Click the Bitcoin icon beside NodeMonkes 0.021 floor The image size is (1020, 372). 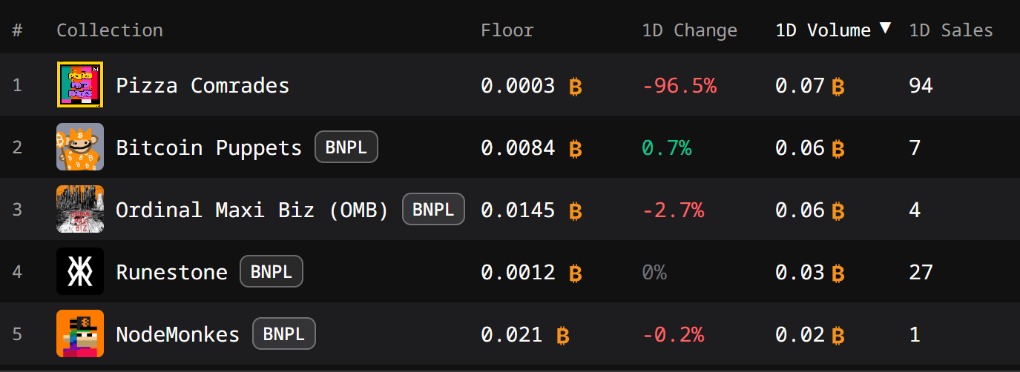(x=562, y=336)
